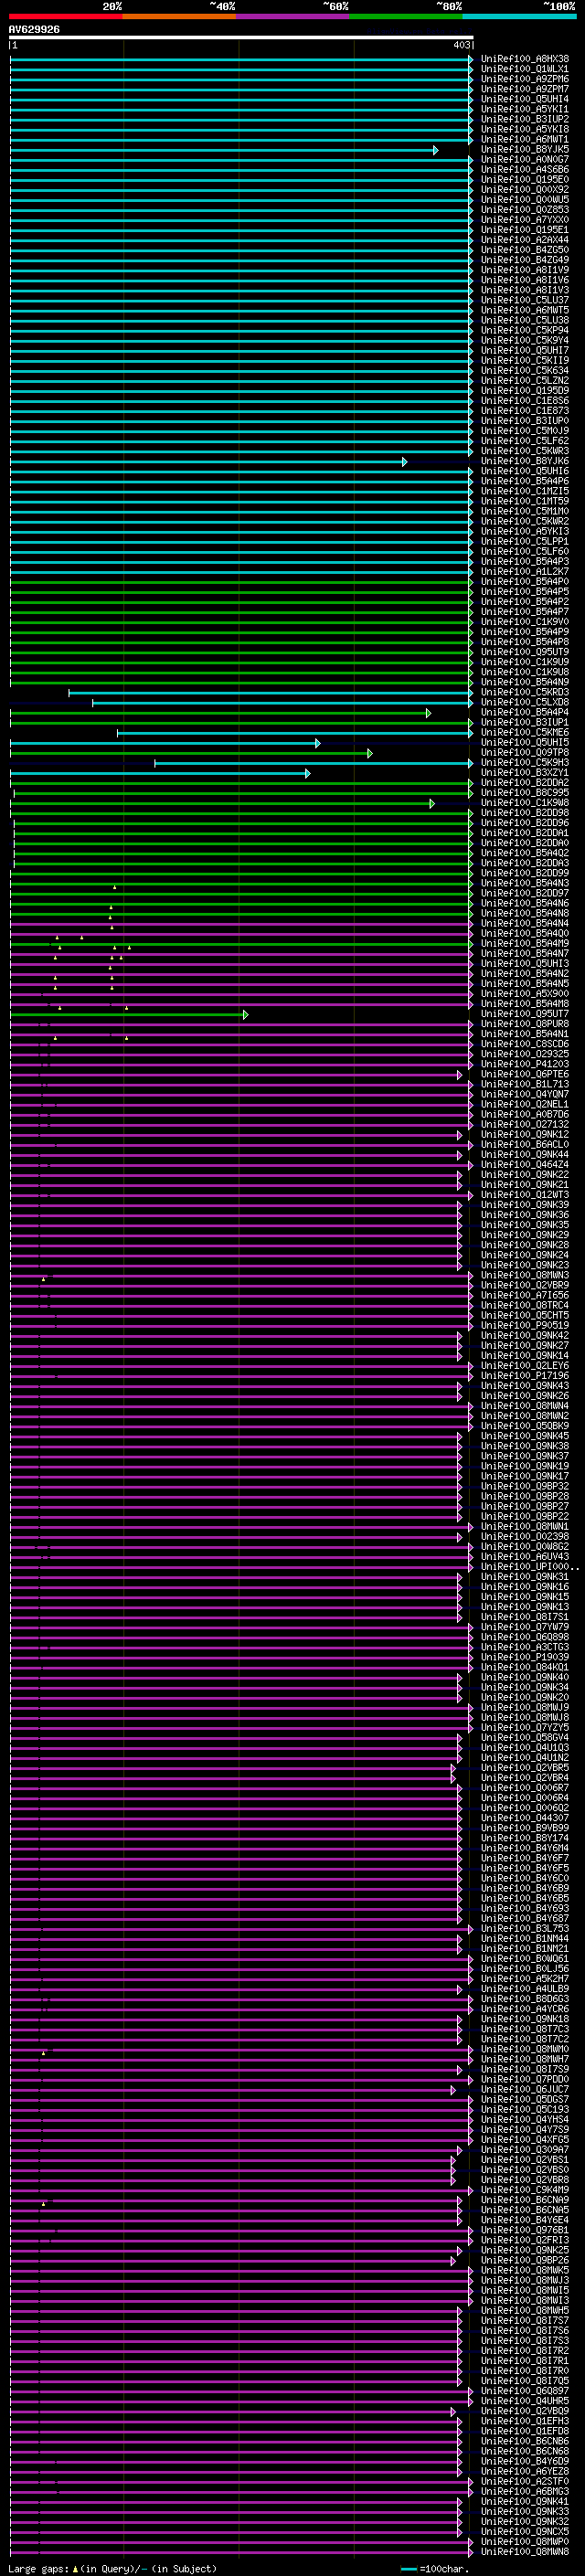Select the UniRef100_P17196 label
The height and width of the screenshot is (2576, 585).
click(524, 1376)
